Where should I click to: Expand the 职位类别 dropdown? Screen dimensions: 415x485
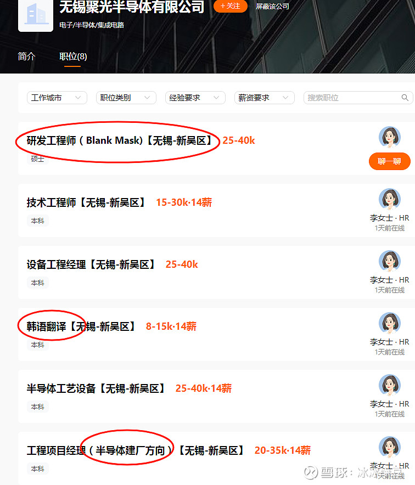click(x=126, y=98)
